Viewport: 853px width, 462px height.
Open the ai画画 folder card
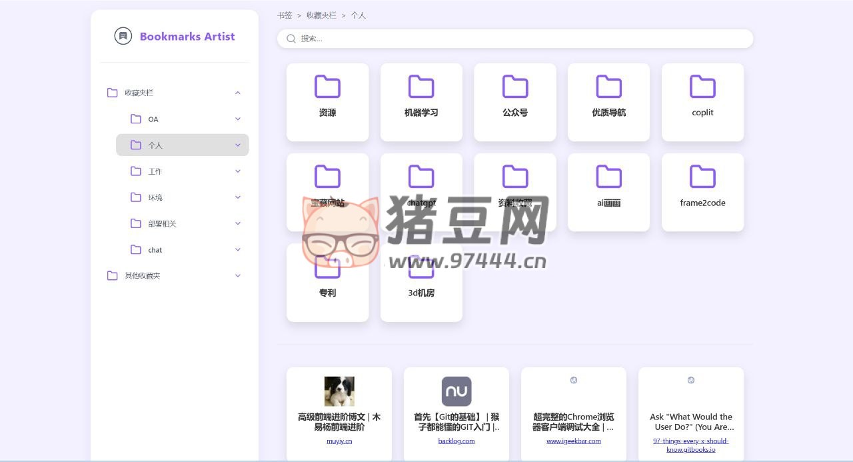click(x=608, y=192)
